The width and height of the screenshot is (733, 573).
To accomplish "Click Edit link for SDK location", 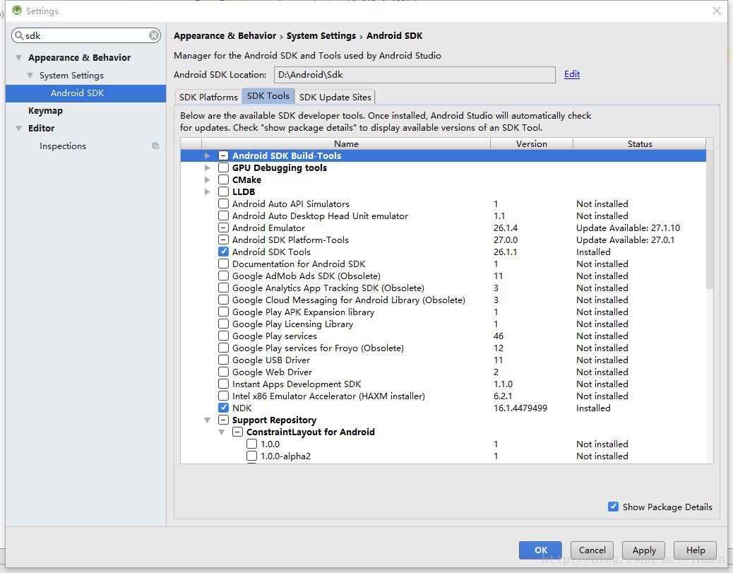I will pyautogui.click(x=572, y=74).
